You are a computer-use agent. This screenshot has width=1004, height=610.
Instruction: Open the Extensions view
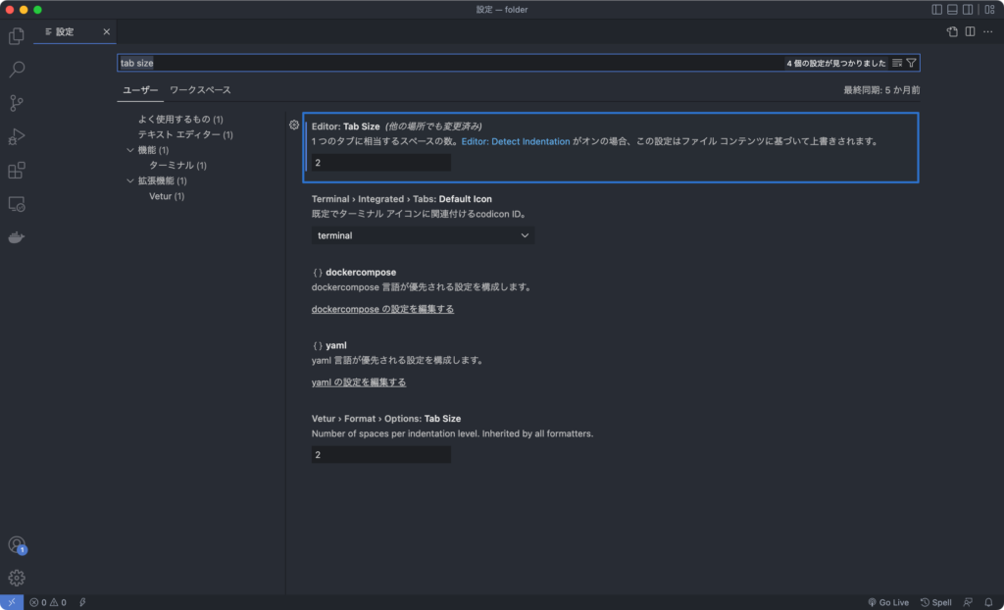16,169
